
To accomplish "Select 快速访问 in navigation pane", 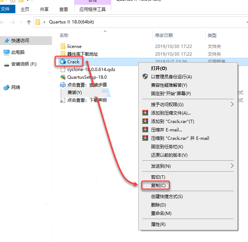I will pyautogui.click(x=26, y=41).
